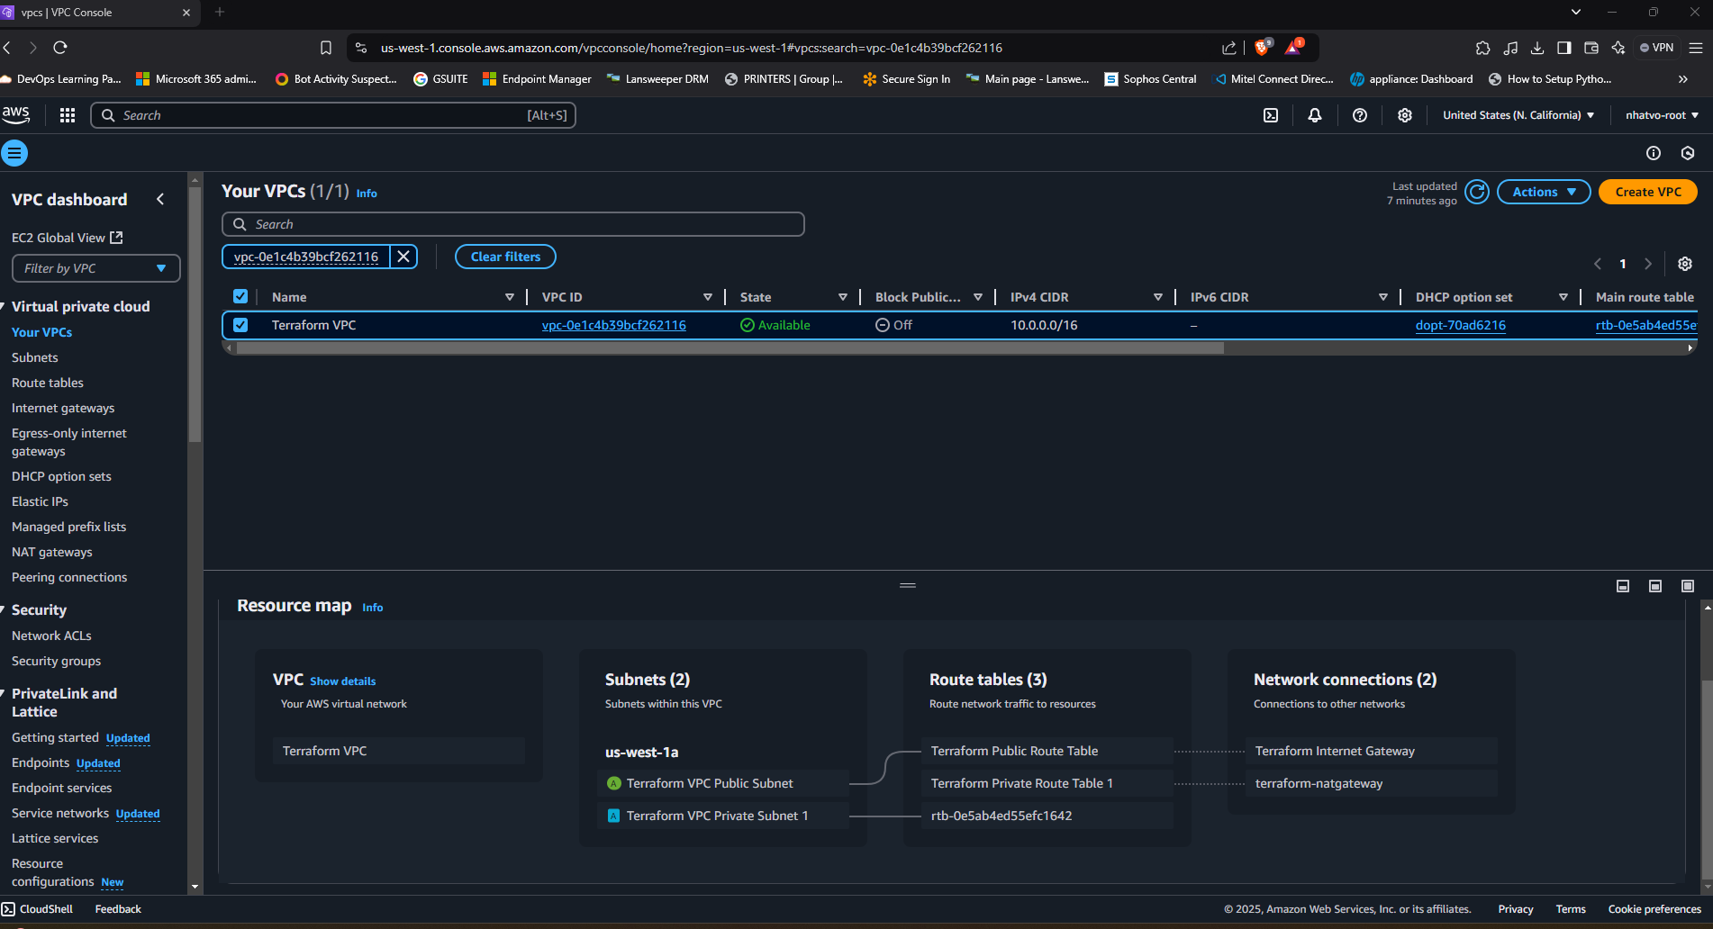Open table preferences gear icon
Image resolution: width=1713 pixels, height=929 pixels.
(1685, 264)
